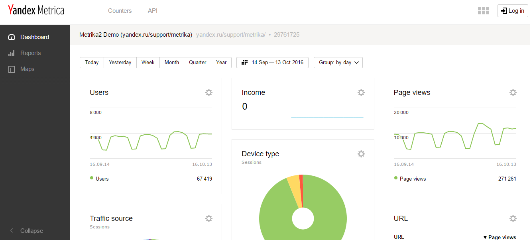The height and width of the screenshot is (240, 531).
Task: Select the Week period tab
Action: pos(148,63)
